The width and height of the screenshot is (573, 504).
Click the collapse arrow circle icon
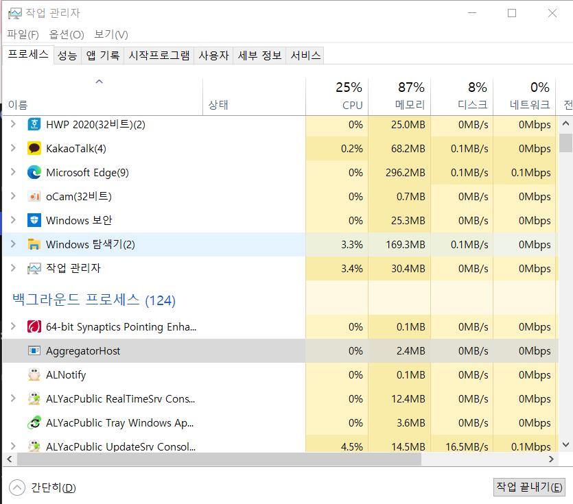[16, 488]
